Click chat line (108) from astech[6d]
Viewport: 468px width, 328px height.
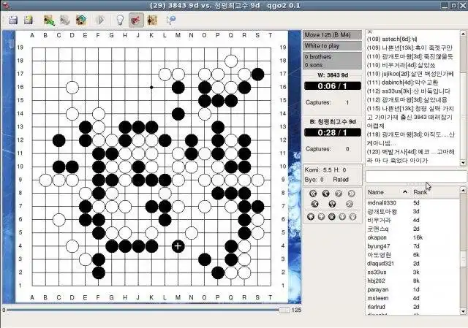click(x=392, y=39)
